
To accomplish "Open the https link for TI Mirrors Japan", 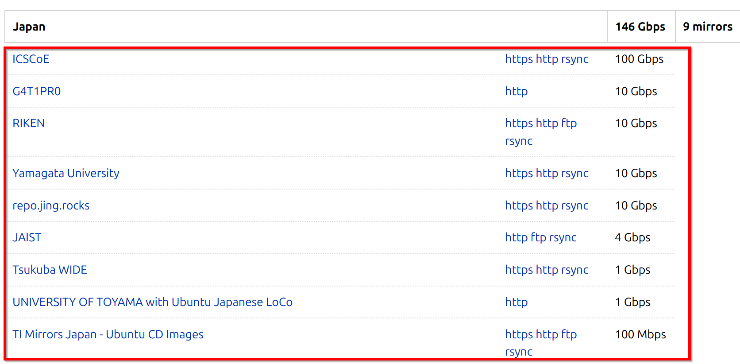I will [519, 334].
